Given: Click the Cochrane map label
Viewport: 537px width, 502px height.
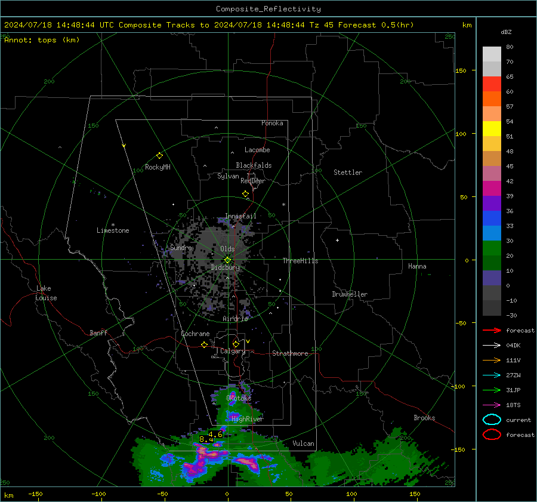Looking at the screenshot, I should pyautogui.click(x=195, y=334).
